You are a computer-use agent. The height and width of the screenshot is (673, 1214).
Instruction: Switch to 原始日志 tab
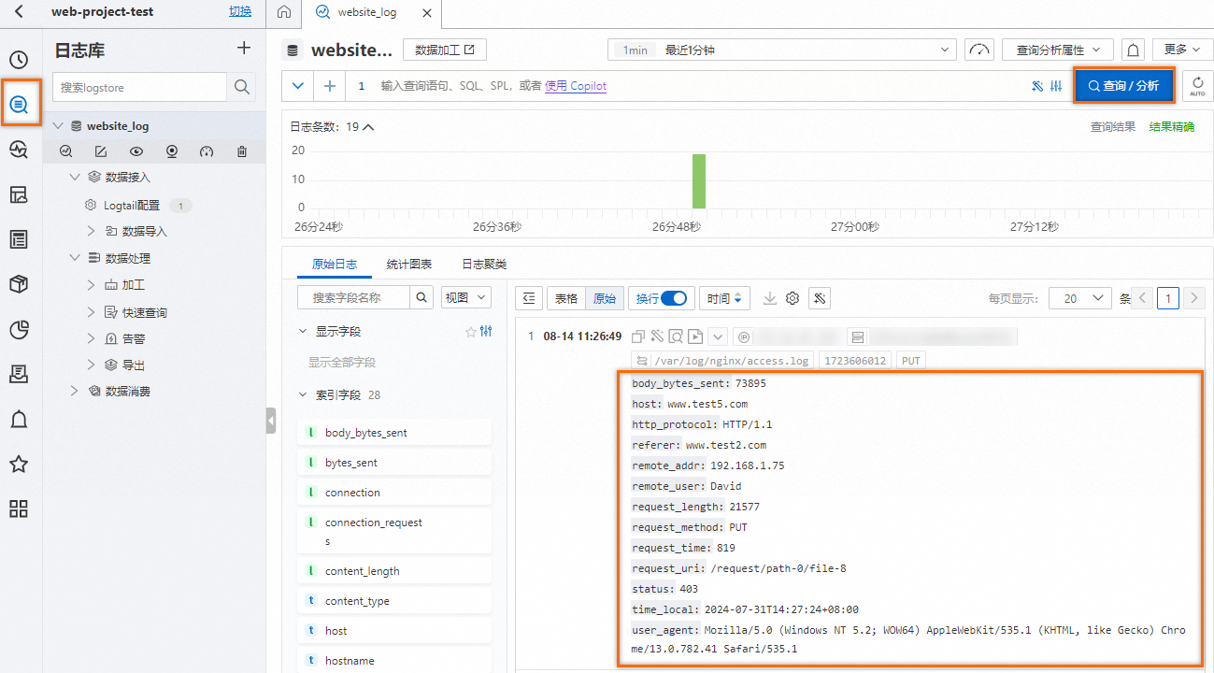(335, 265)
